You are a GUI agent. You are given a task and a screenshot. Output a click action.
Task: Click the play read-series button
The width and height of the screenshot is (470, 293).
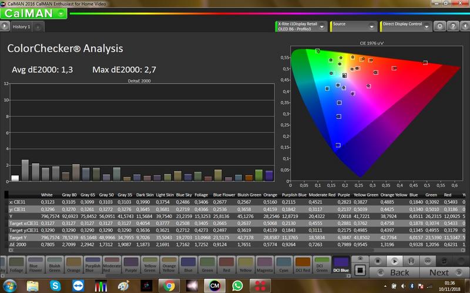(x=394, y=261)
